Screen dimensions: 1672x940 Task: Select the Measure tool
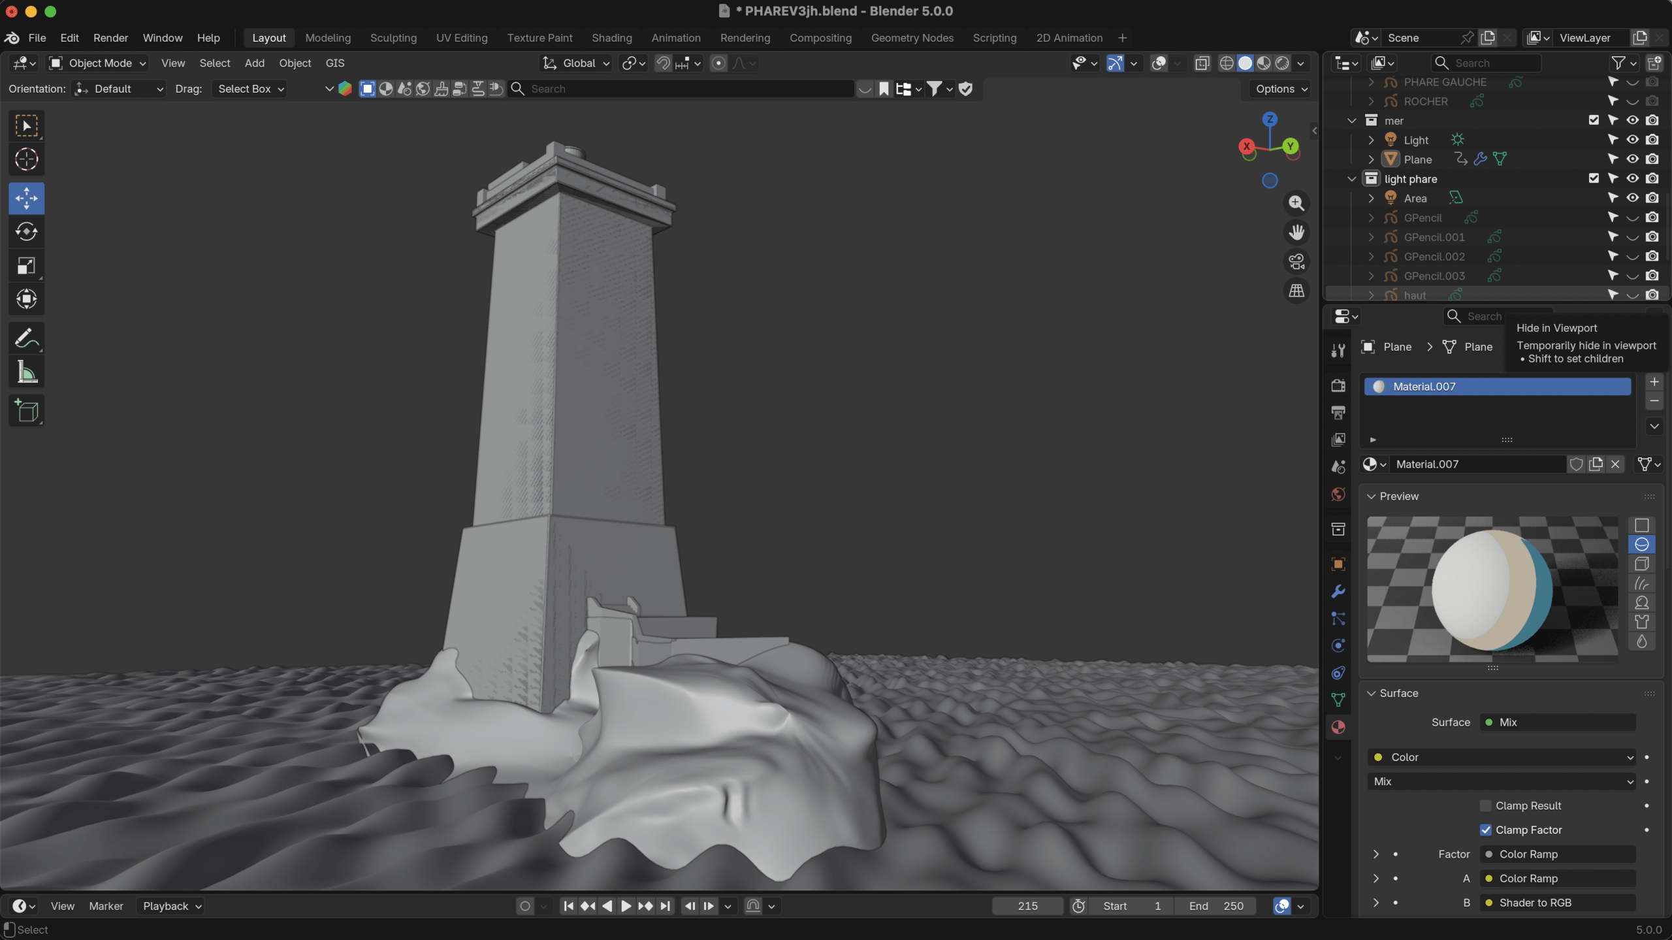(26, 372)
